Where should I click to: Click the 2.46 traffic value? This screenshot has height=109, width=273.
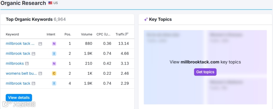click(125, 74)
